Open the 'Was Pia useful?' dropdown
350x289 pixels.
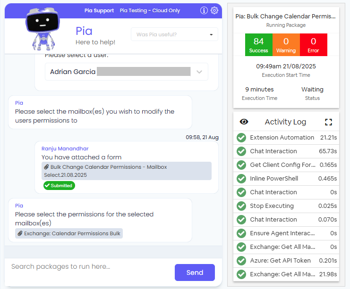tap(174, 34)
